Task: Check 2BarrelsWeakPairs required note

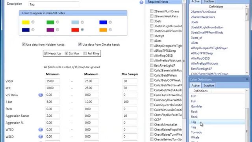Action: coord(152,16)
